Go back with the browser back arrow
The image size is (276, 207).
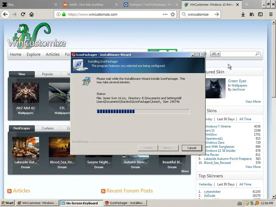(5, 14)
